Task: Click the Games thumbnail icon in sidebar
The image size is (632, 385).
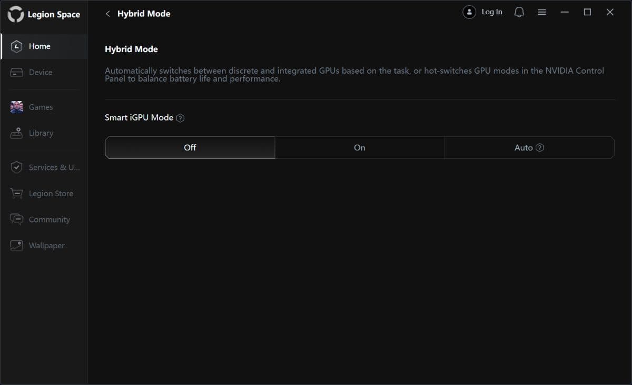Action: pyautogui.click(x=16, y=107)
